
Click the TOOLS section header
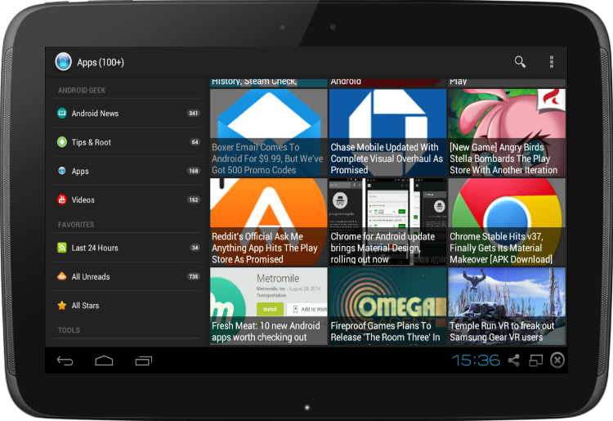click(69, 330)
